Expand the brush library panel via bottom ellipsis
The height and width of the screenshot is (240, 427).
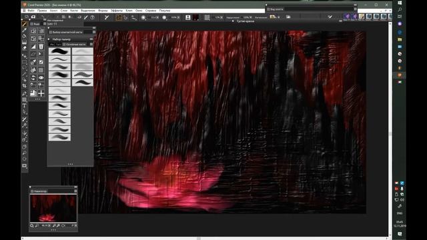[x=70, y=164]
